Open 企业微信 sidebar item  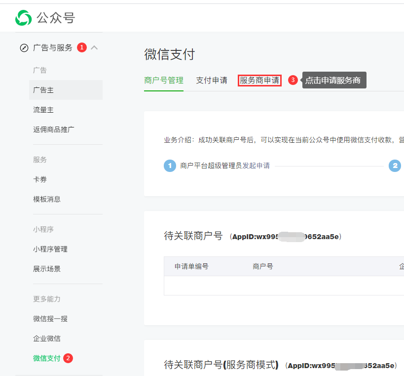tap(47, 338)
